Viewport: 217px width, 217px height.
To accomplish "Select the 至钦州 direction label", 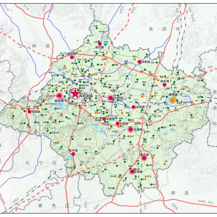I will 145,206.
